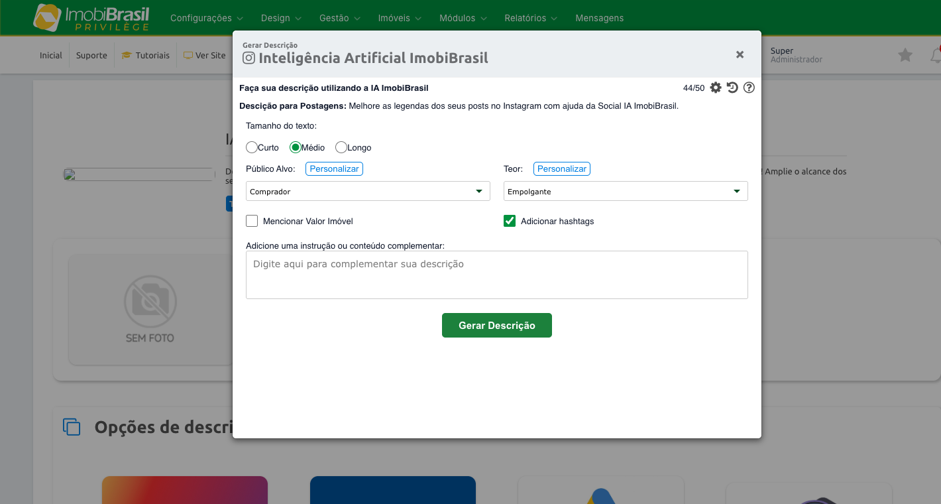Expand the Design menu
The height and width of the screenshot is (504, 941).
[282, 18]
